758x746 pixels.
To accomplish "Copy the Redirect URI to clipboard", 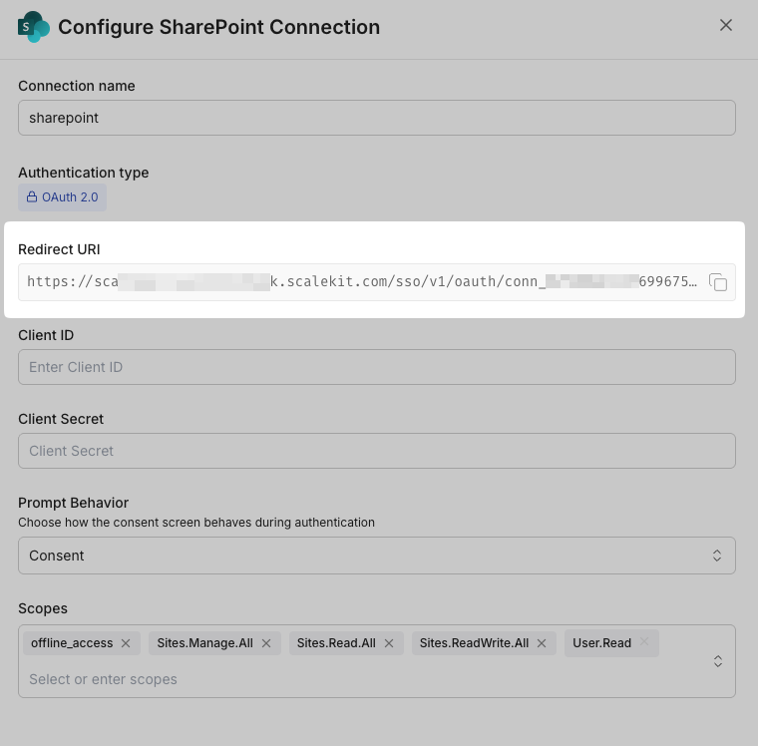I will [718, 282].
